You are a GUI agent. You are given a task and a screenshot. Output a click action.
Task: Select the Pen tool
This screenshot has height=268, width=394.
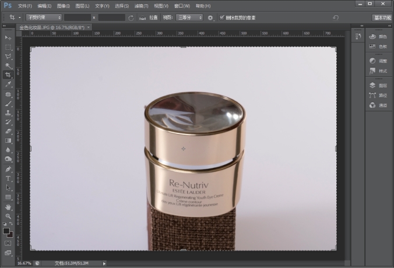pyautogui.click(x=8, y=169)
